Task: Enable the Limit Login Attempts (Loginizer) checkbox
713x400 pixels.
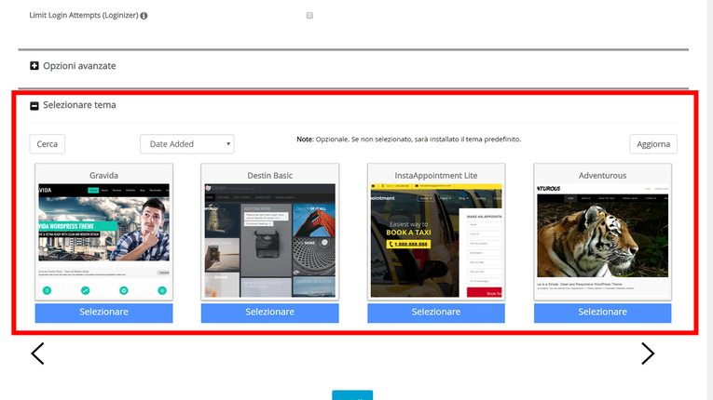Action: pyautogui.click(x=309, y=16)
